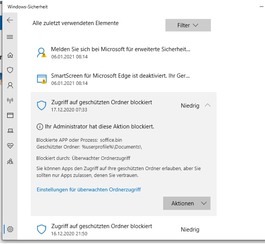This screenshot has width=265, height=244.
Task: Click info icon beside administrator blocked message
Action: click(40, 127)
